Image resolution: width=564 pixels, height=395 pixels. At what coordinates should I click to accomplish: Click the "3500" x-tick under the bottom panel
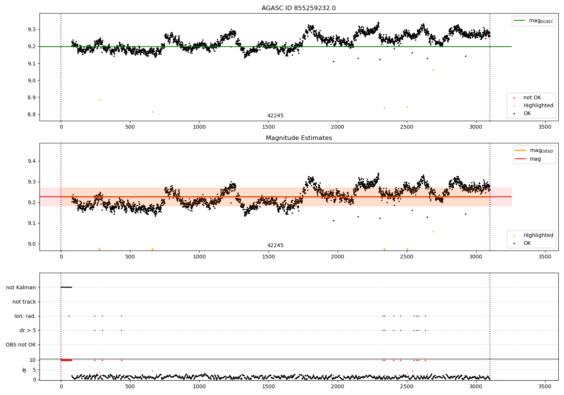pyautogui.click(x=545, y=386)
